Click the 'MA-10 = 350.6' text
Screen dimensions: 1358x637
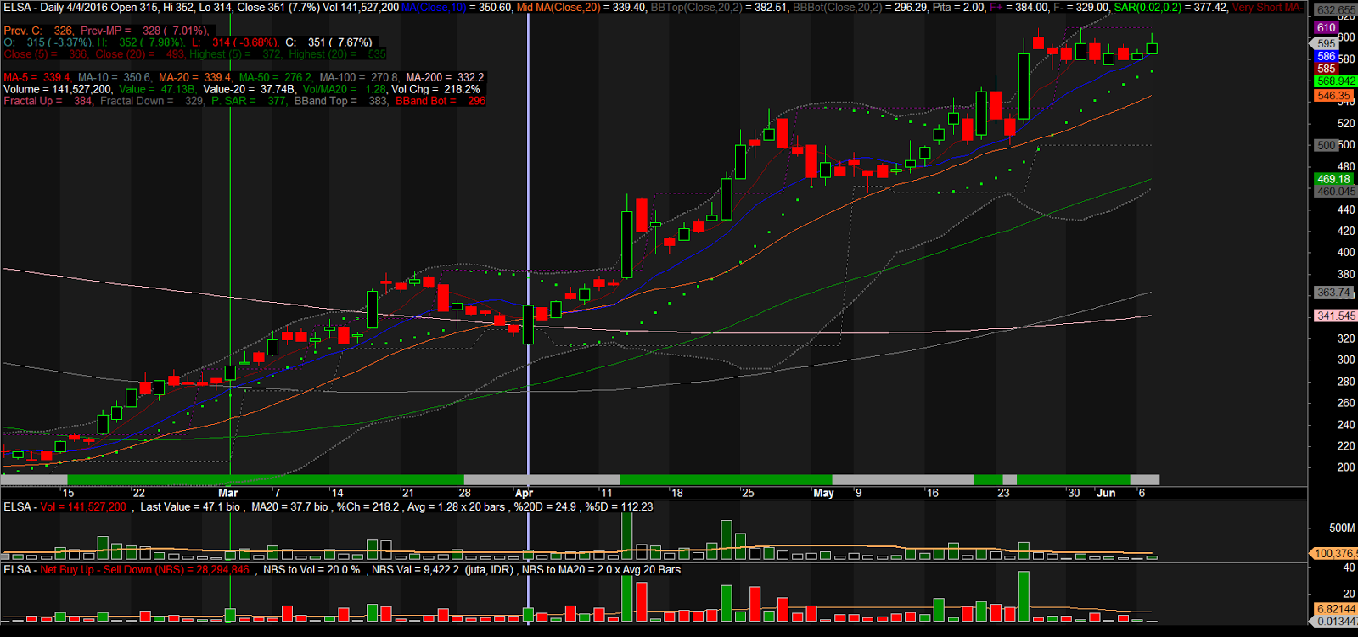(115, 77)
